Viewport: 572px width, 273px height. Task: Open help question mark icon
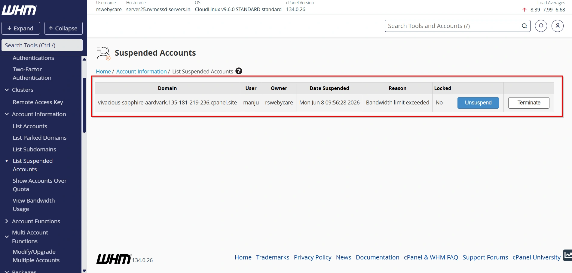coord(239,71)
